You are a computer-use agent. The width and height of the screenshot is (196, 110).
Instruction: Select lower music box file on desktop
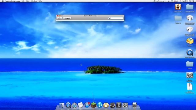[x=190, y=30]
